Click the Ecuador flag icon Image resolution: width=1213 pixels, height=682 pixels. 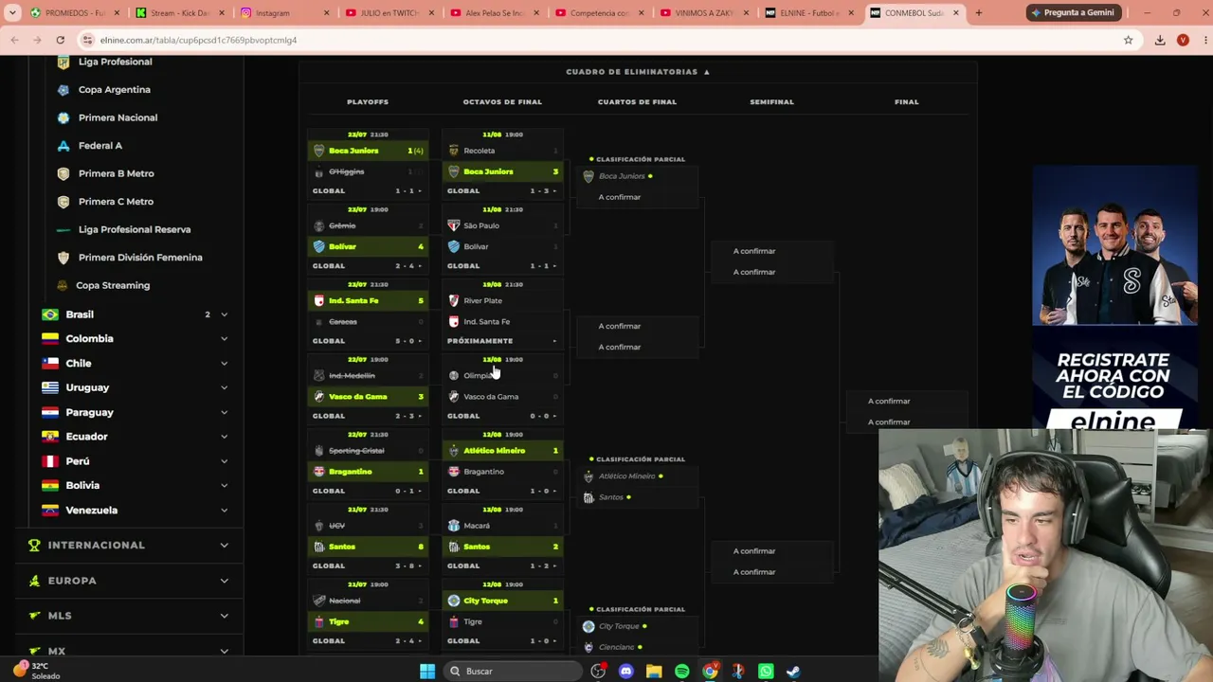point(50,437)
